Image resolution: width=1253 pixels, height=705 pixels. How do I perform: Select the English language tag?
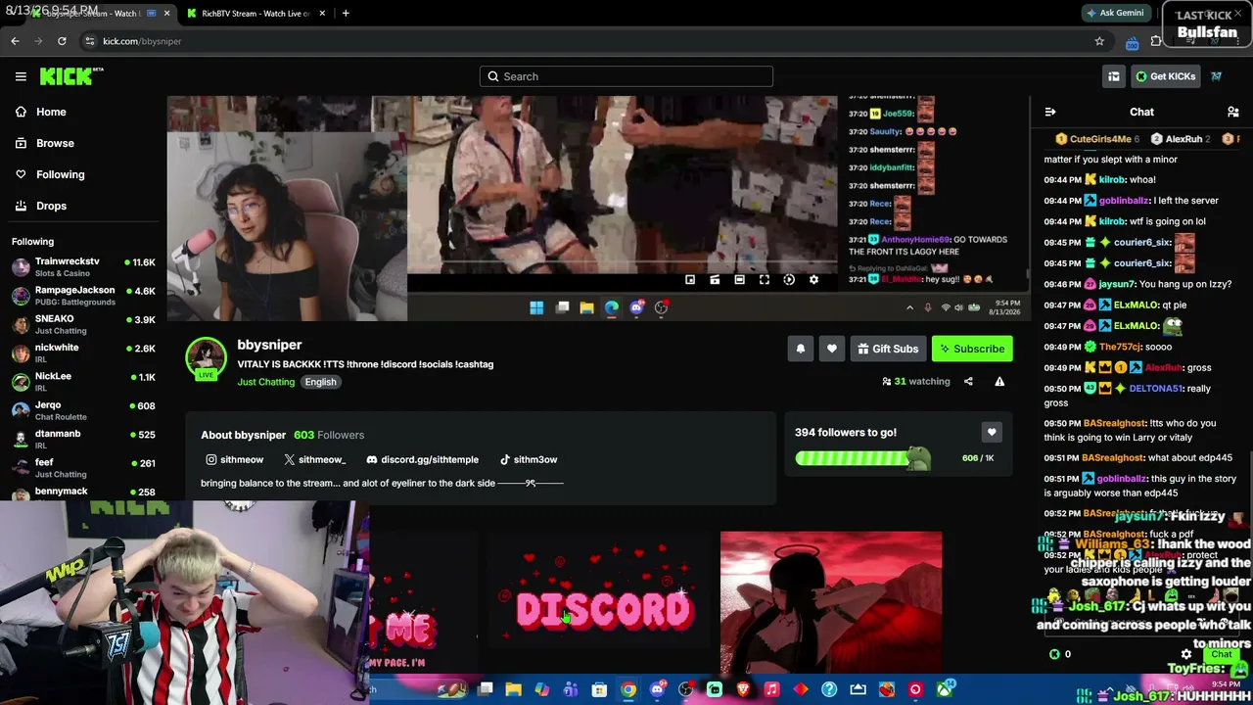click(x=320, y=382)
